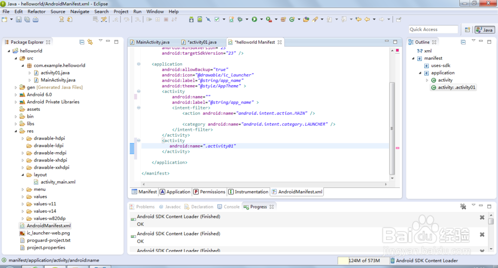Viewport: 498px width, 268px height.
Task: Switch to the Permissions editor page tab
Action: [209, 192]
